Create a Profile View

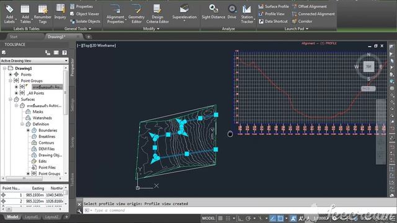272,14
